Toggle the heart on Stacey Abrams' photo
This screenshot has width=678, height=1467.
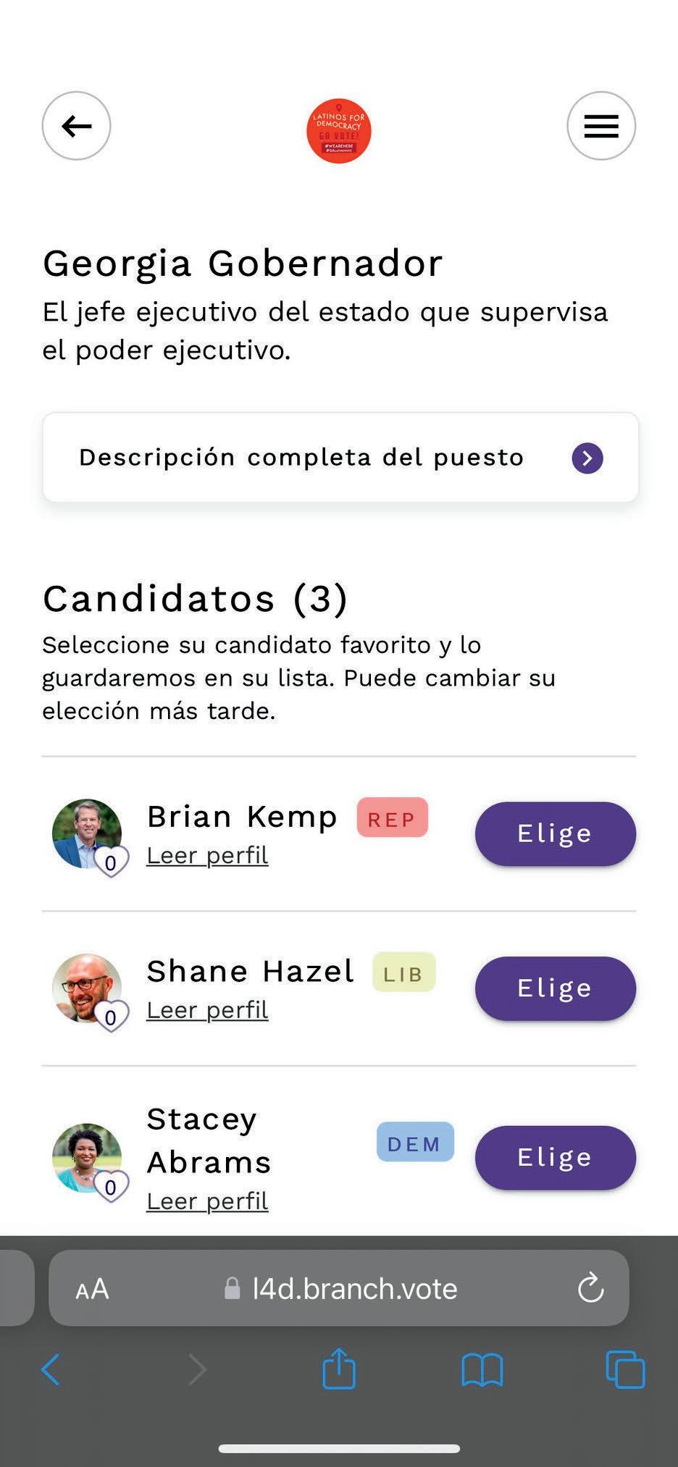coord(111,1186)
